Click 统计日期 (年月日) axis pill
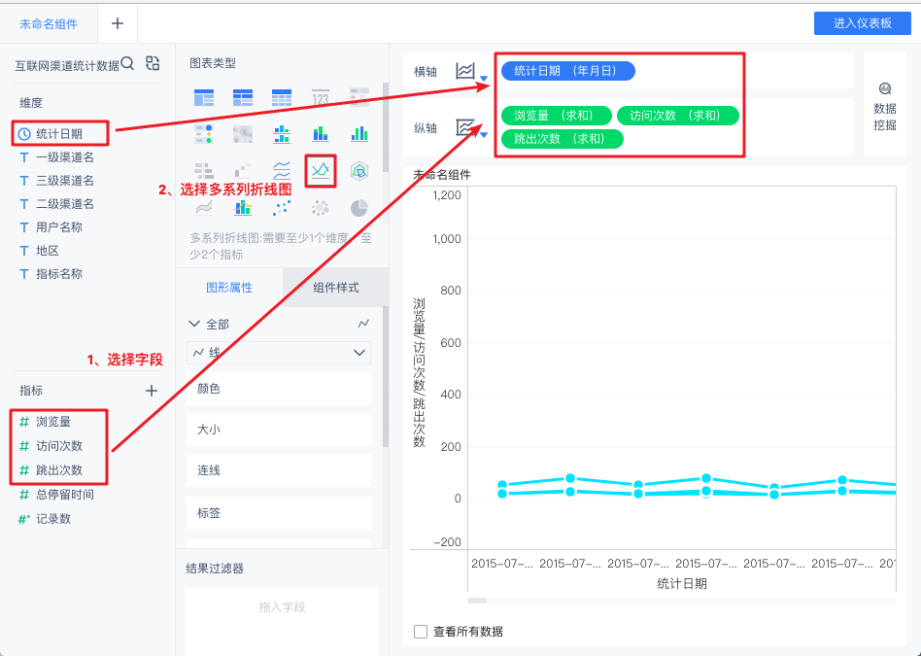The height and width of the screenshot is (656, 921). (x=568, y=71)
